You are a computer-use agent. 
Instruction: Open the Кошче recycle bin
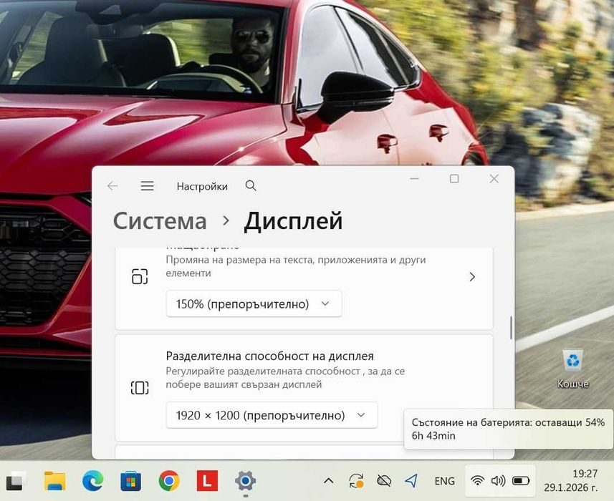pyautogui.click(x=573, y=369)
